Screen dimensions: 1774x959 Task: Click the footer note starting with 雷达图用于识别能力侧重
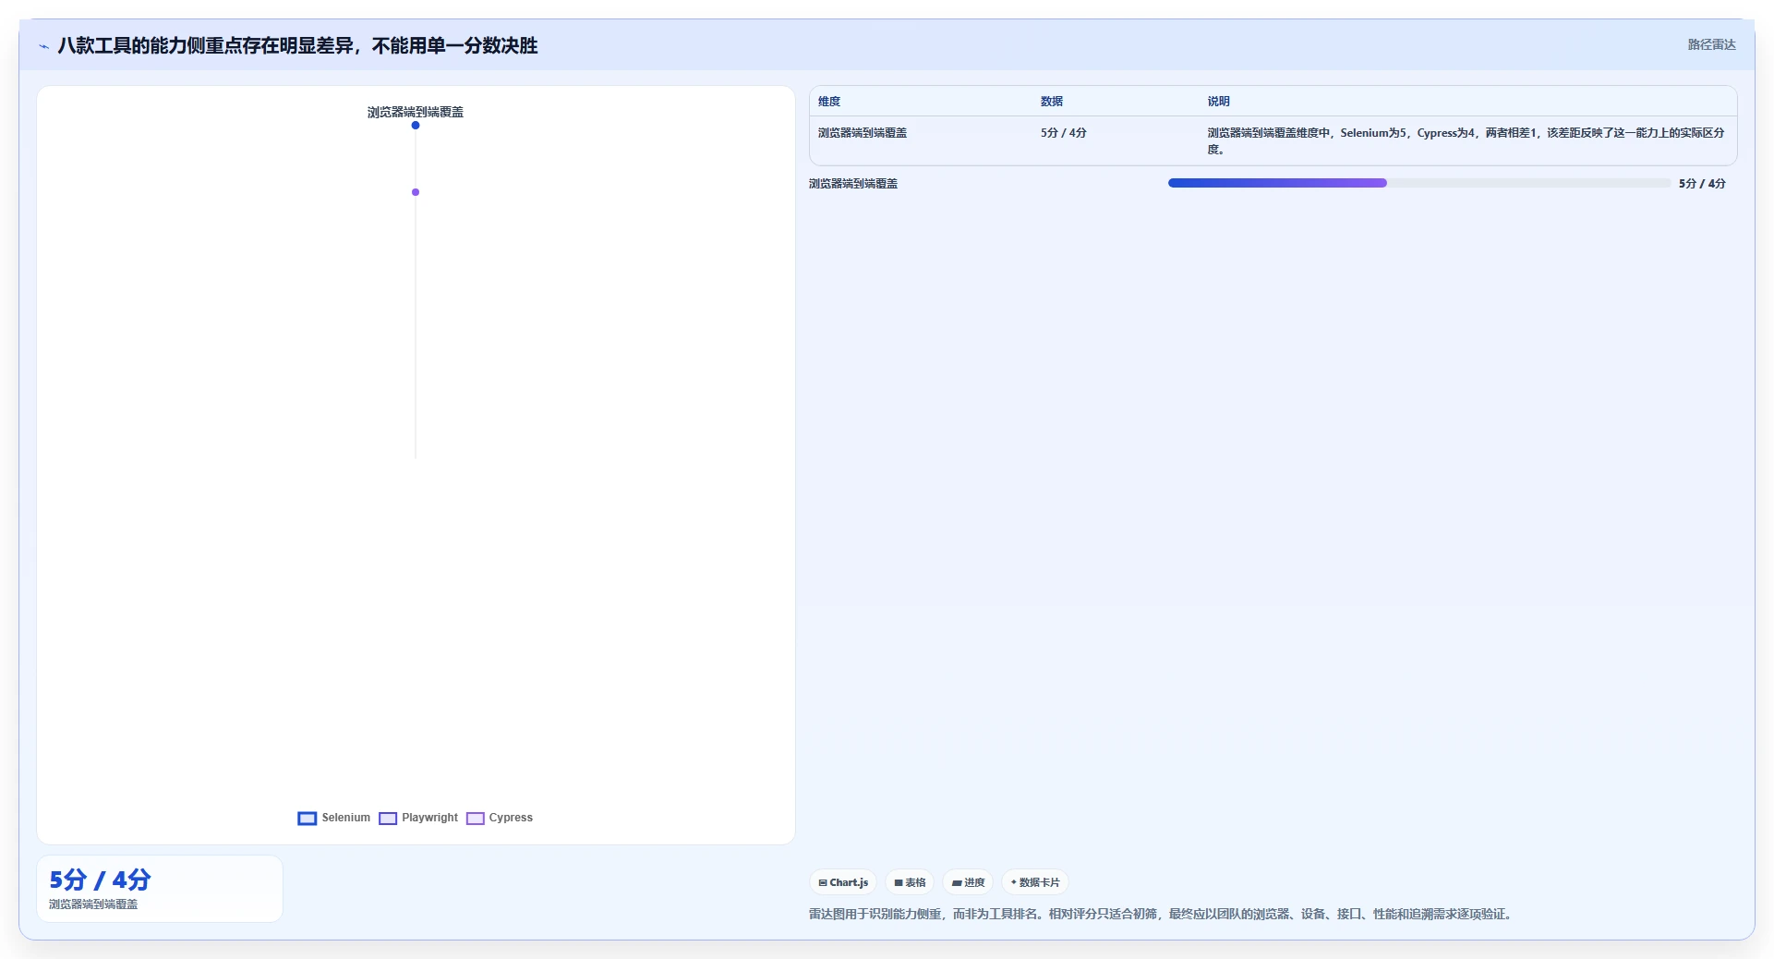point(1163,914)
